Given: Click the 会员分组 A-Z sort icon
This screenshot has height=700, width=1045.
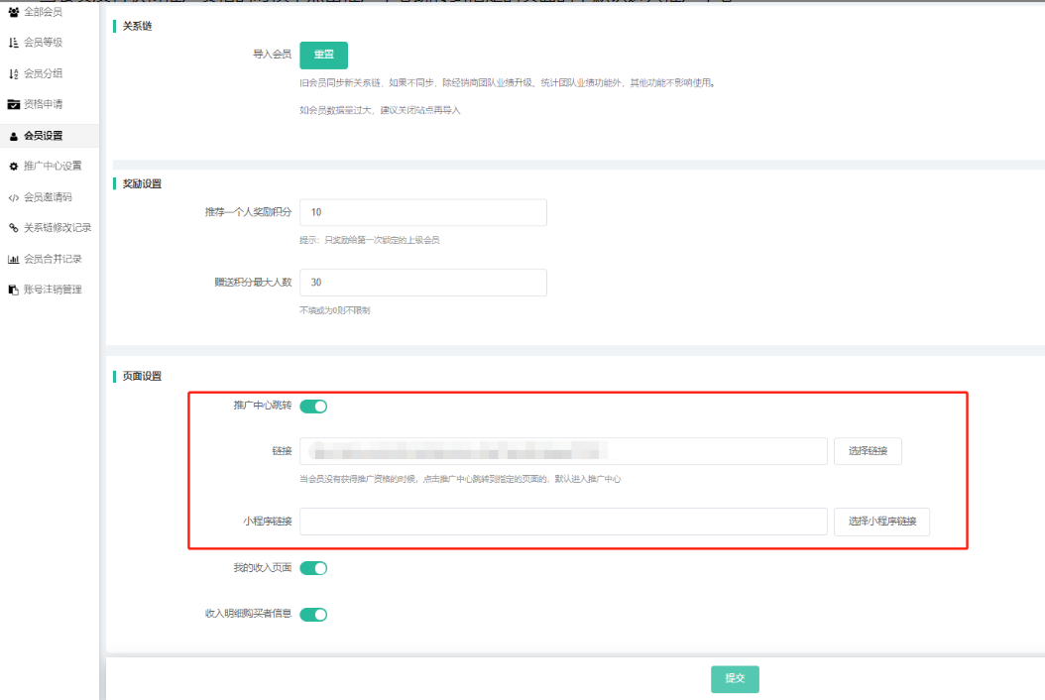Looking at the screenshot, I should coord(14,73).
